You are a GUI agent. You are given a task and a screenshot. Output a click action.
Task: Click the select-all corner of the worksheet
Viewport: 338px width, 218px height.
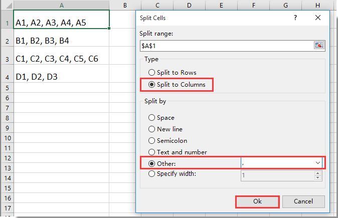7,5
